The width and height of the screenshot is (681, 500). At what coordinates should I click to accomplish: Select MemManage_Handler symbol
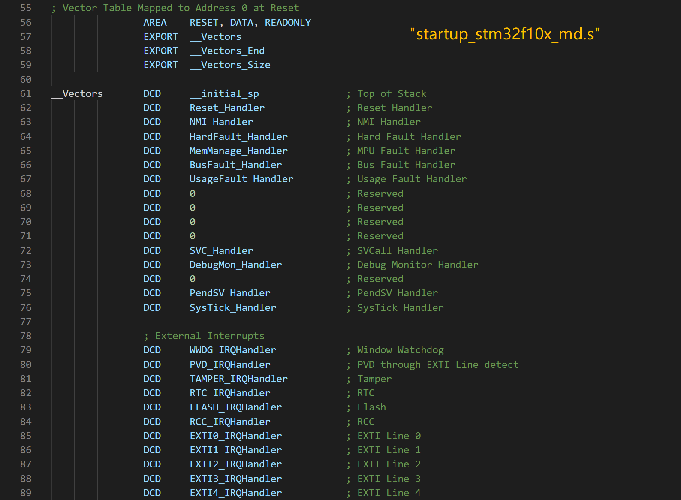[x=239, y=151]
